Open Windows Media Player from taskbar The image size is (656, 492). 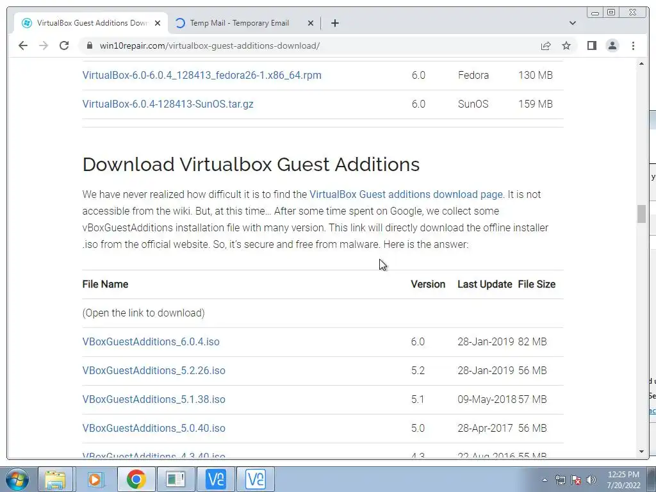95,479
